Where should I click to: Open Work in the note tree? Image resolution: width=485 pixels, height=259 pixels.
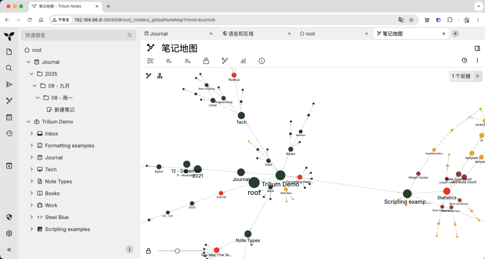(51, 205)
